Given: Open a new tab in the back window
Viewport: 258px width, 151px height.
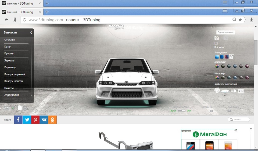Looking at the screenshot, I should point(47,3).
